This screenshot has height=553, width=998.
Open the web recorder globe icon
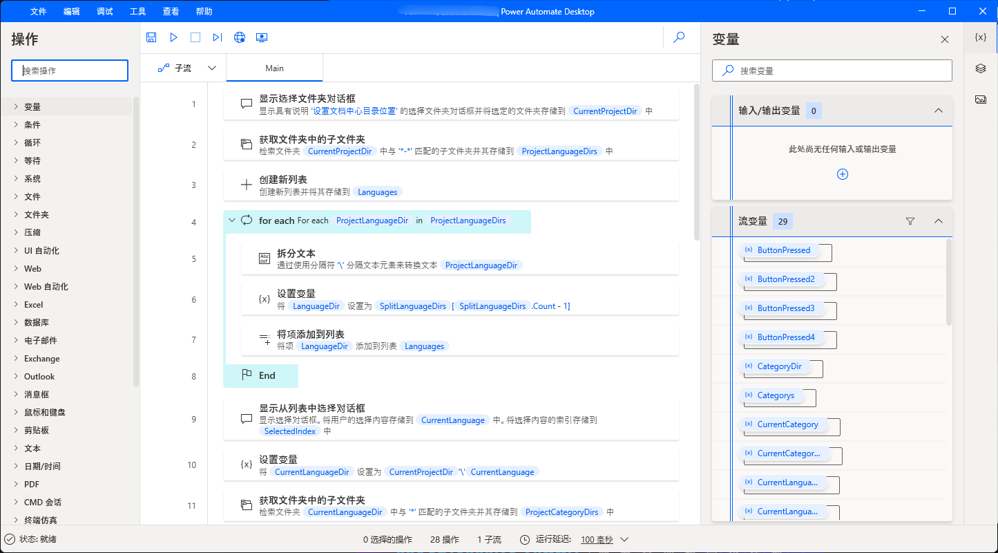click(240, 37)
